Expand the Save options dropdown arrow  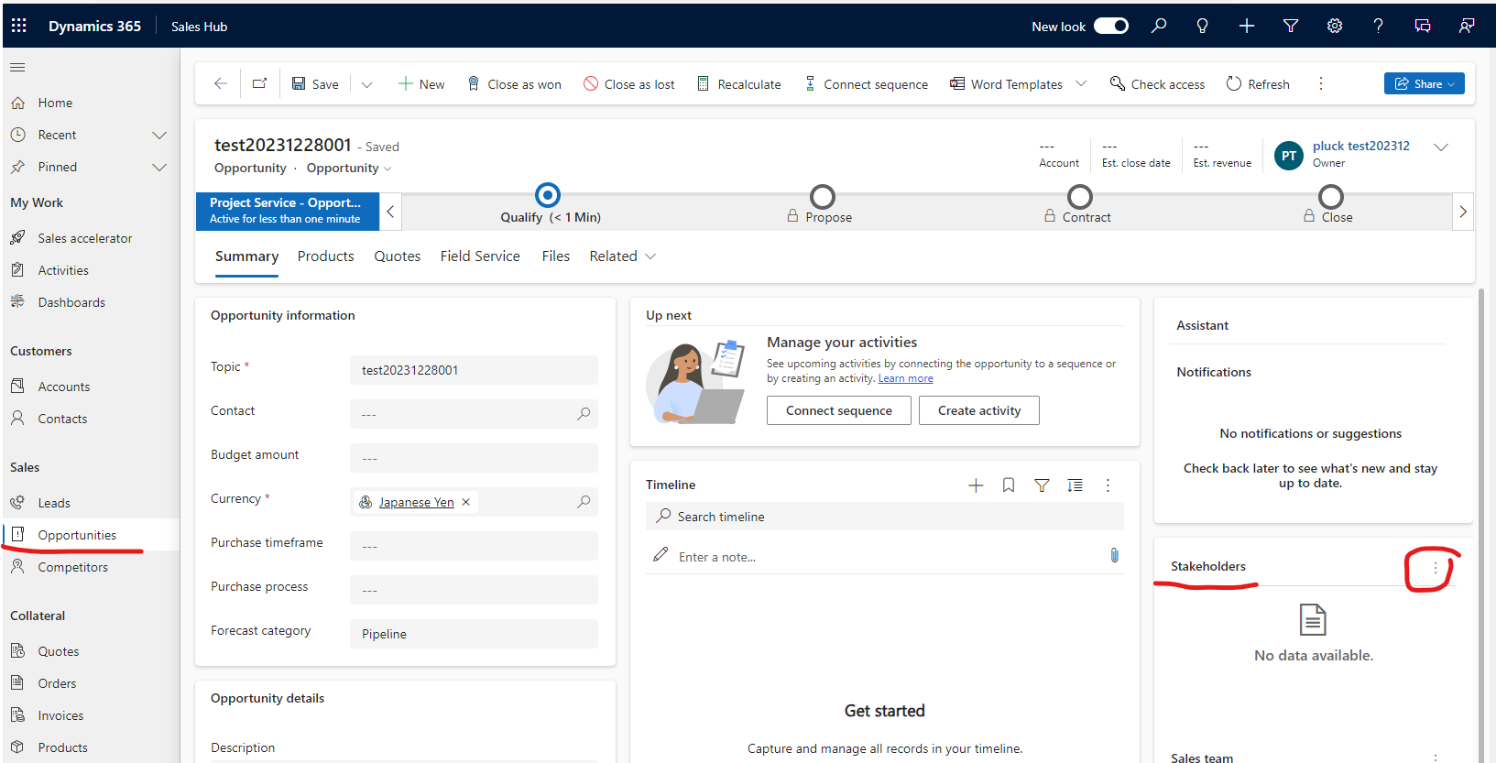point(366,84)
